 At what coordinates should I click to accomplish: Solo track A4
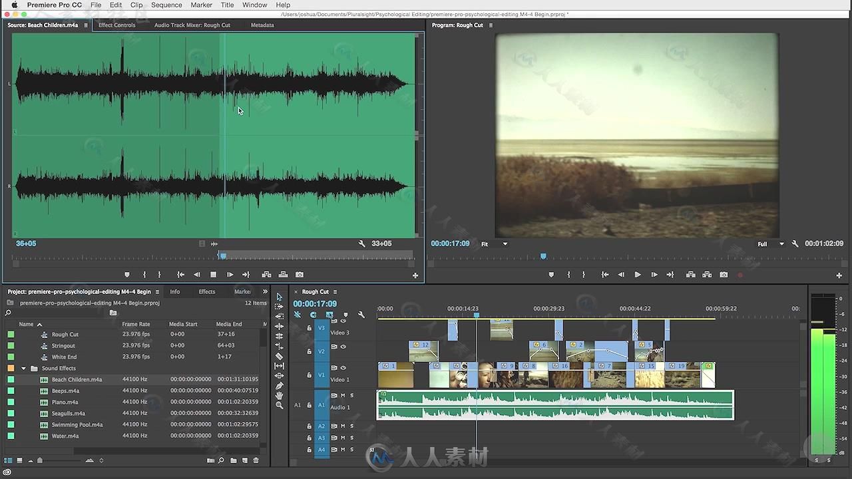click(x=352, y=450)
